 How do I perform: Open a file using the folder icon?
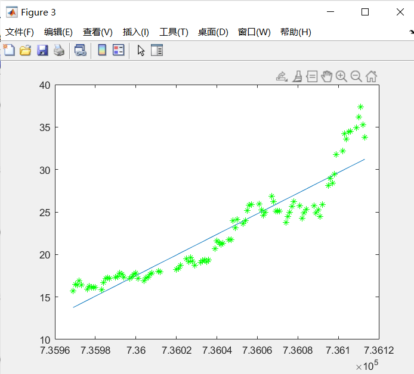pyautogui.click(x=26, y=51)
